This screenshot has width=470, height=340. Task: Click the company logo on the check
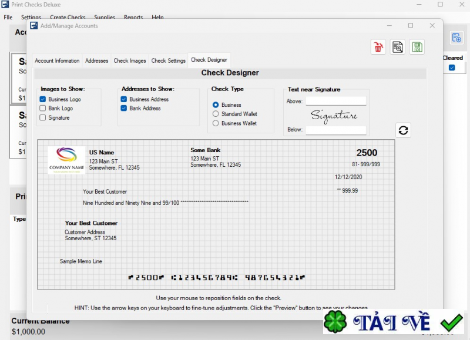tap(66, 160)
